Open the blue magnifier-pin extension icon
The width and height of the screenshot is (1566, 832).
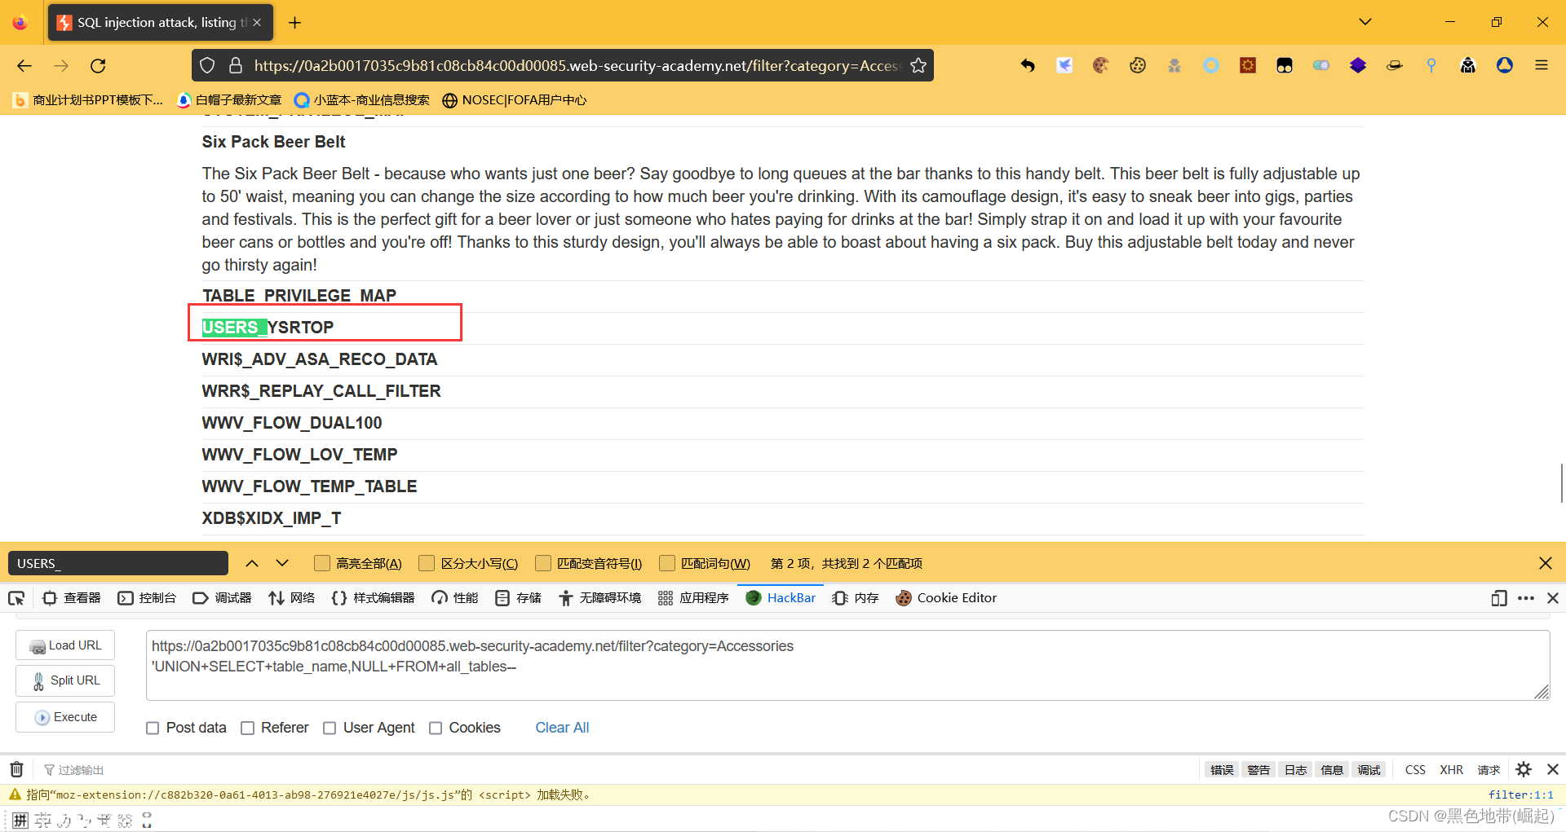(x=1431, y=66)
